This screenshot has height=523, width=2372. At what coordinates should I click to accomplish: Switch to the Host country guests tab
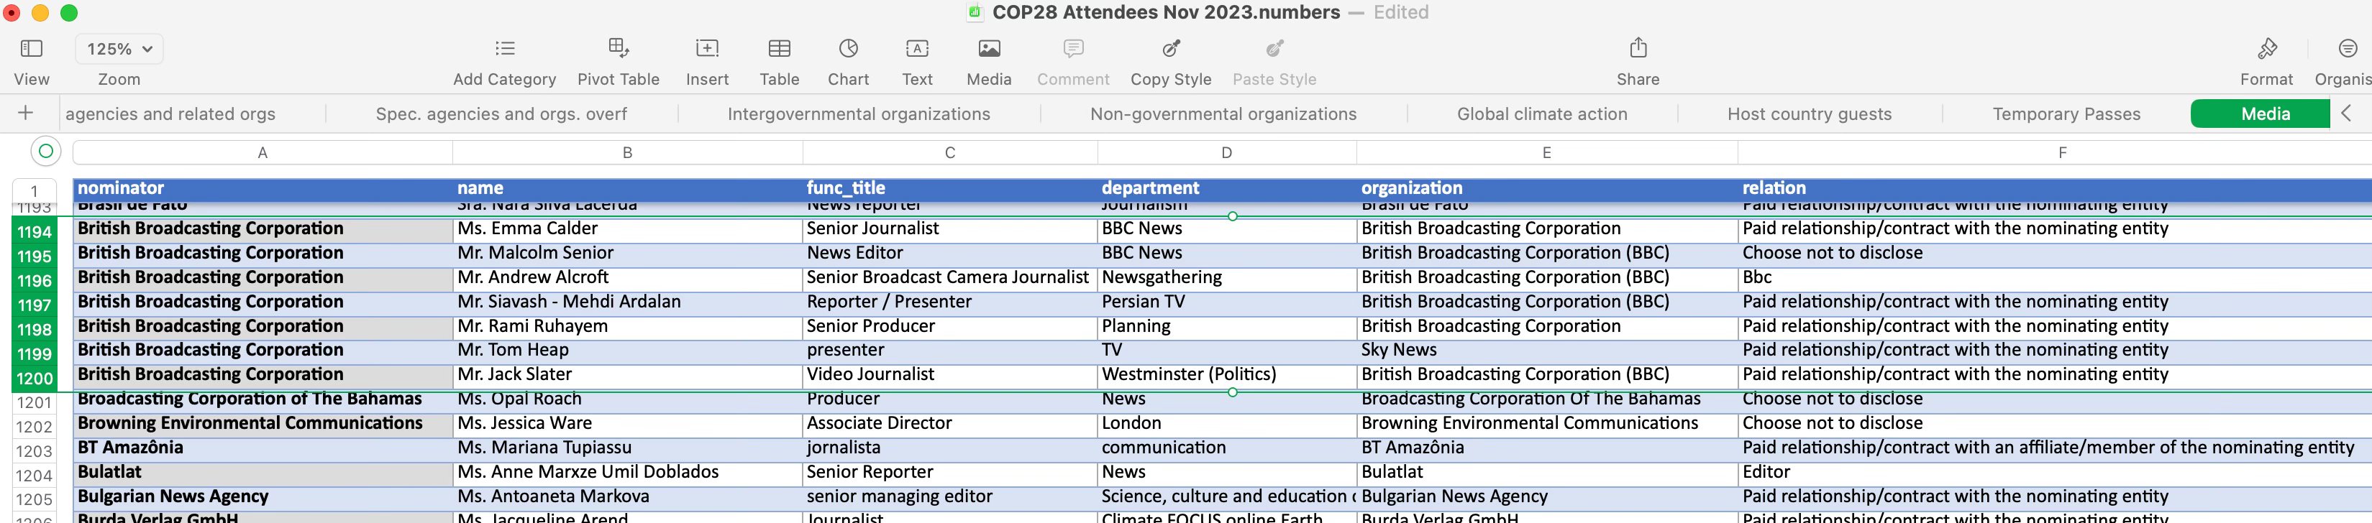pos(1810,114)
